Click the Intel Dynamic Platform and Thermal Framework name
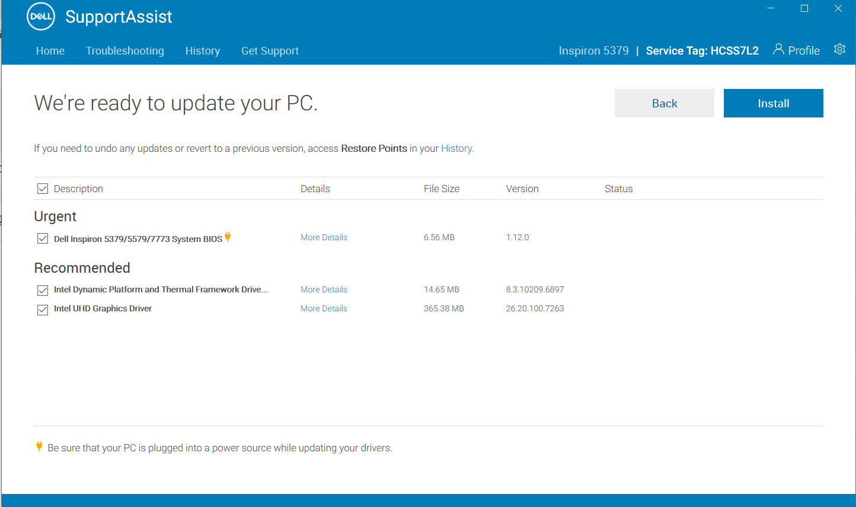This screenshot has height=507, width=856. click(161, 289)
